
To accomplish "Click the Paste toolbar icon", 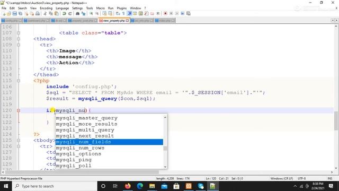I will 57,13.
